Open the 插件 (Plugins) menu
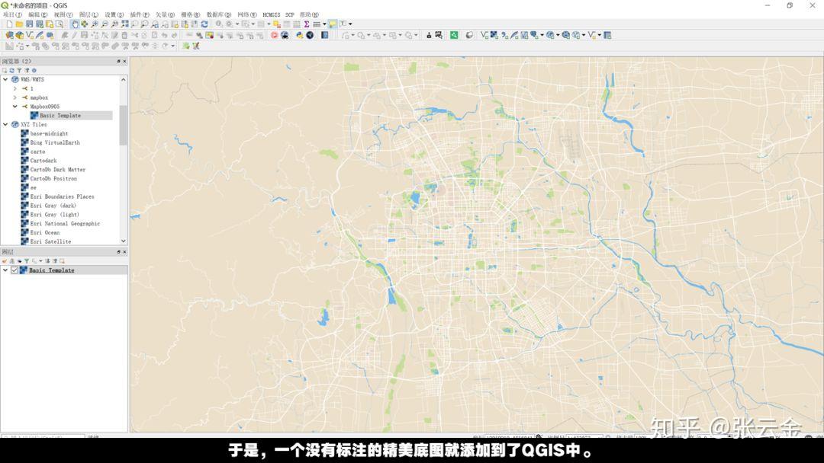Screen dimensions: 824x463 coord(140,14)
